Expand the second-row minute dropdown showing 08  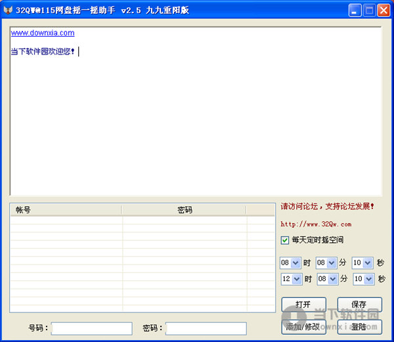coord(333,279)
